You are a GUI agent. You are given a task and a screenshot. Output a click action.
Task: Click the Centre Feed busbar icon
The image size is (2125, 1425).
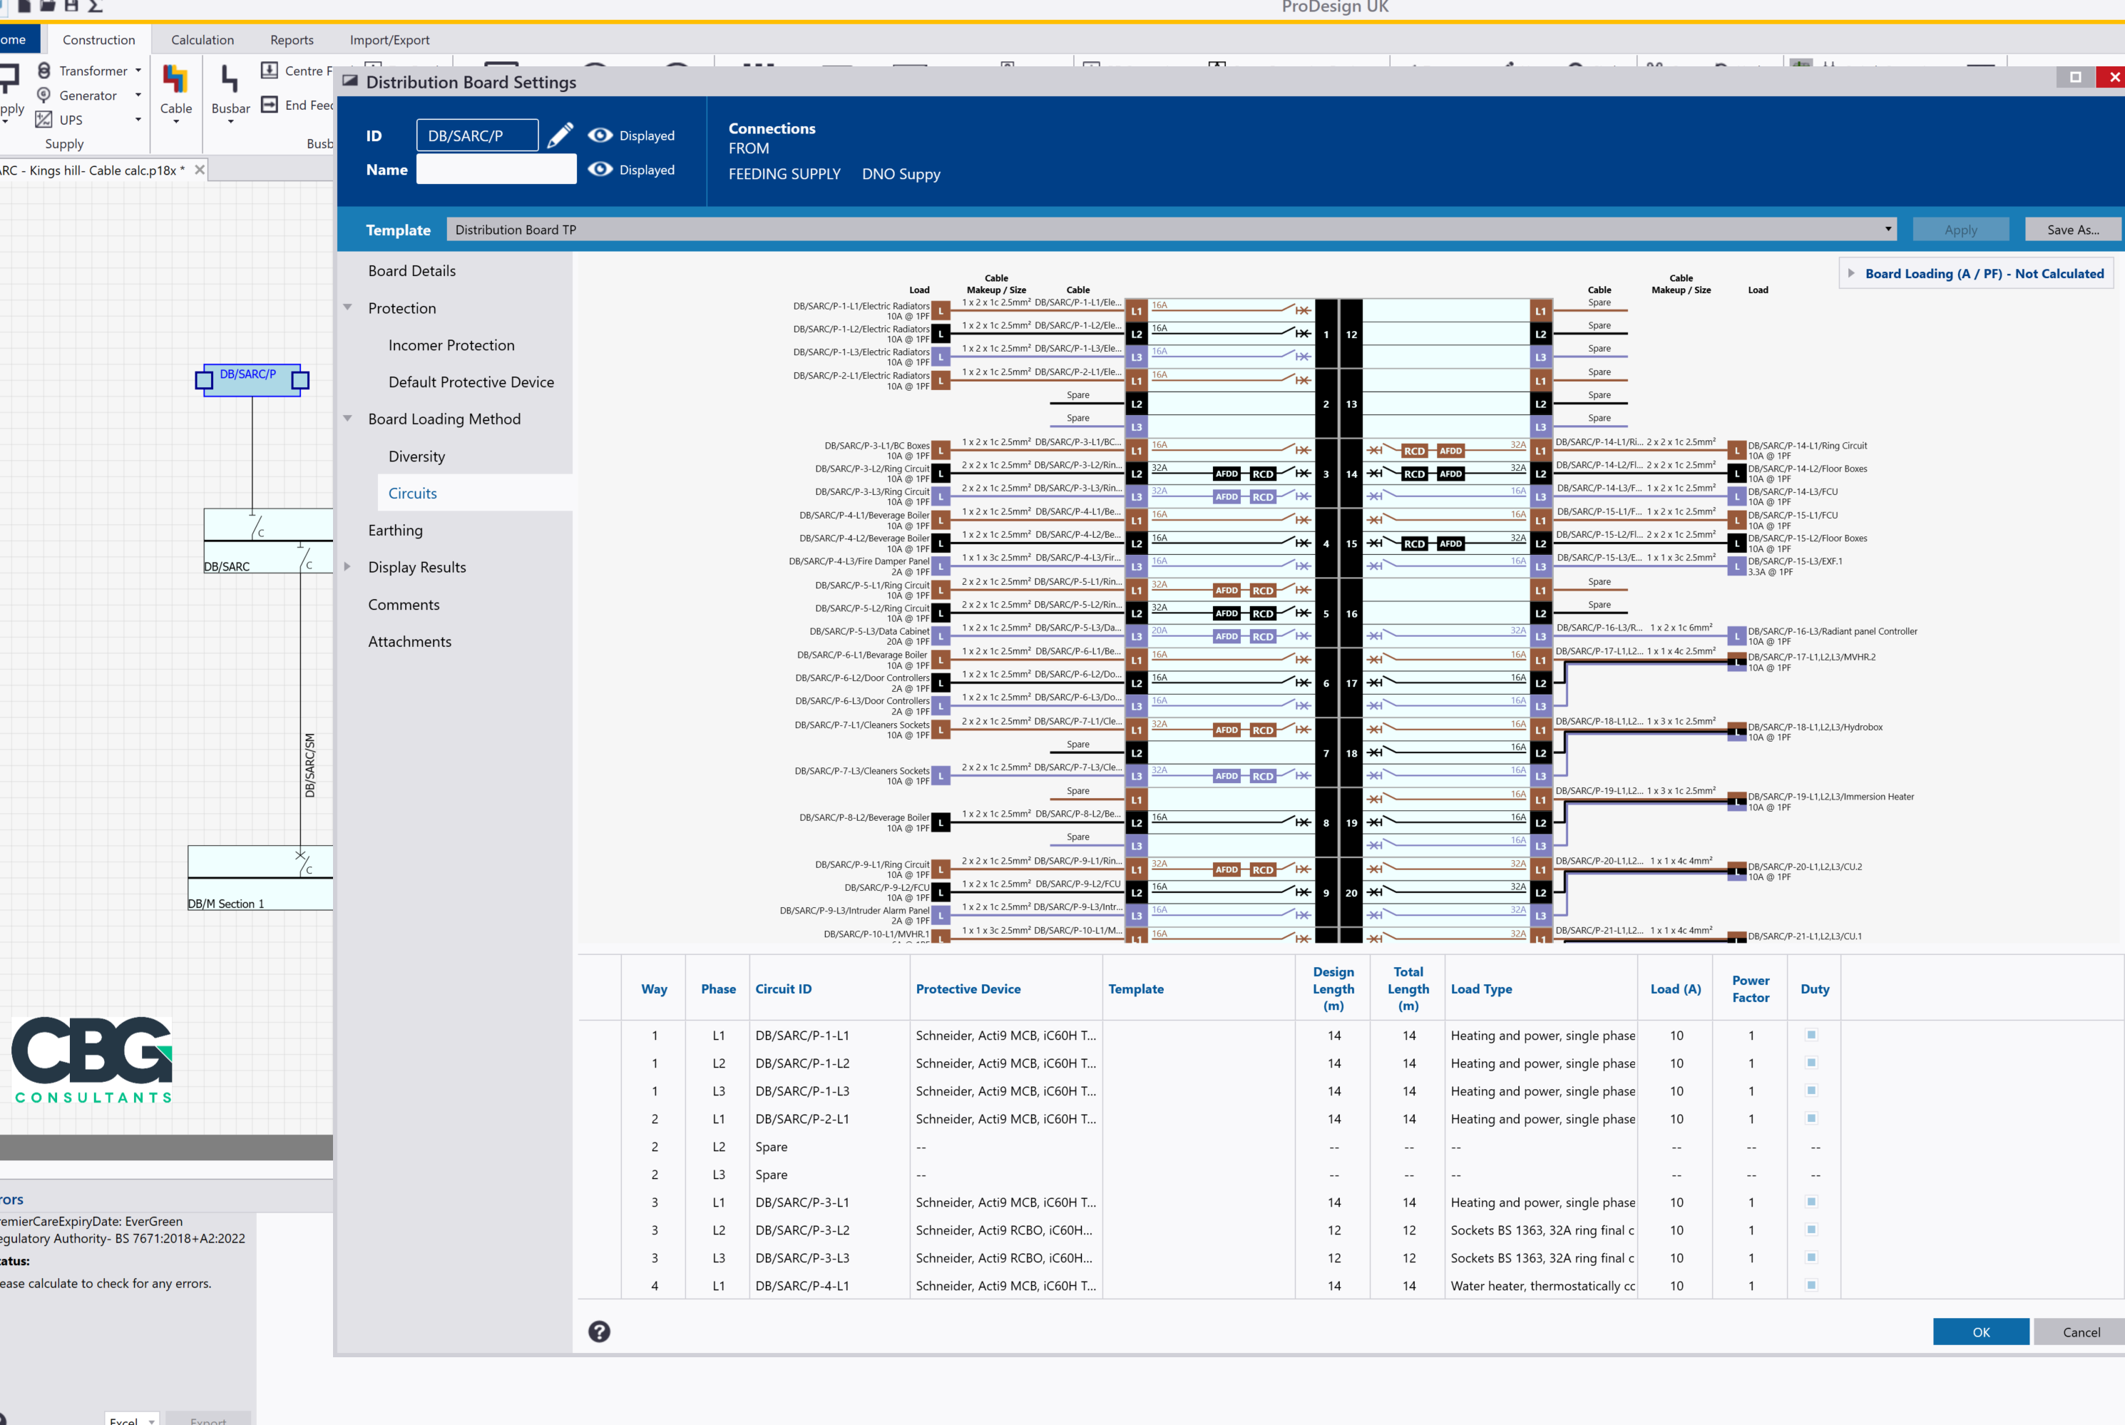point(270,70)
